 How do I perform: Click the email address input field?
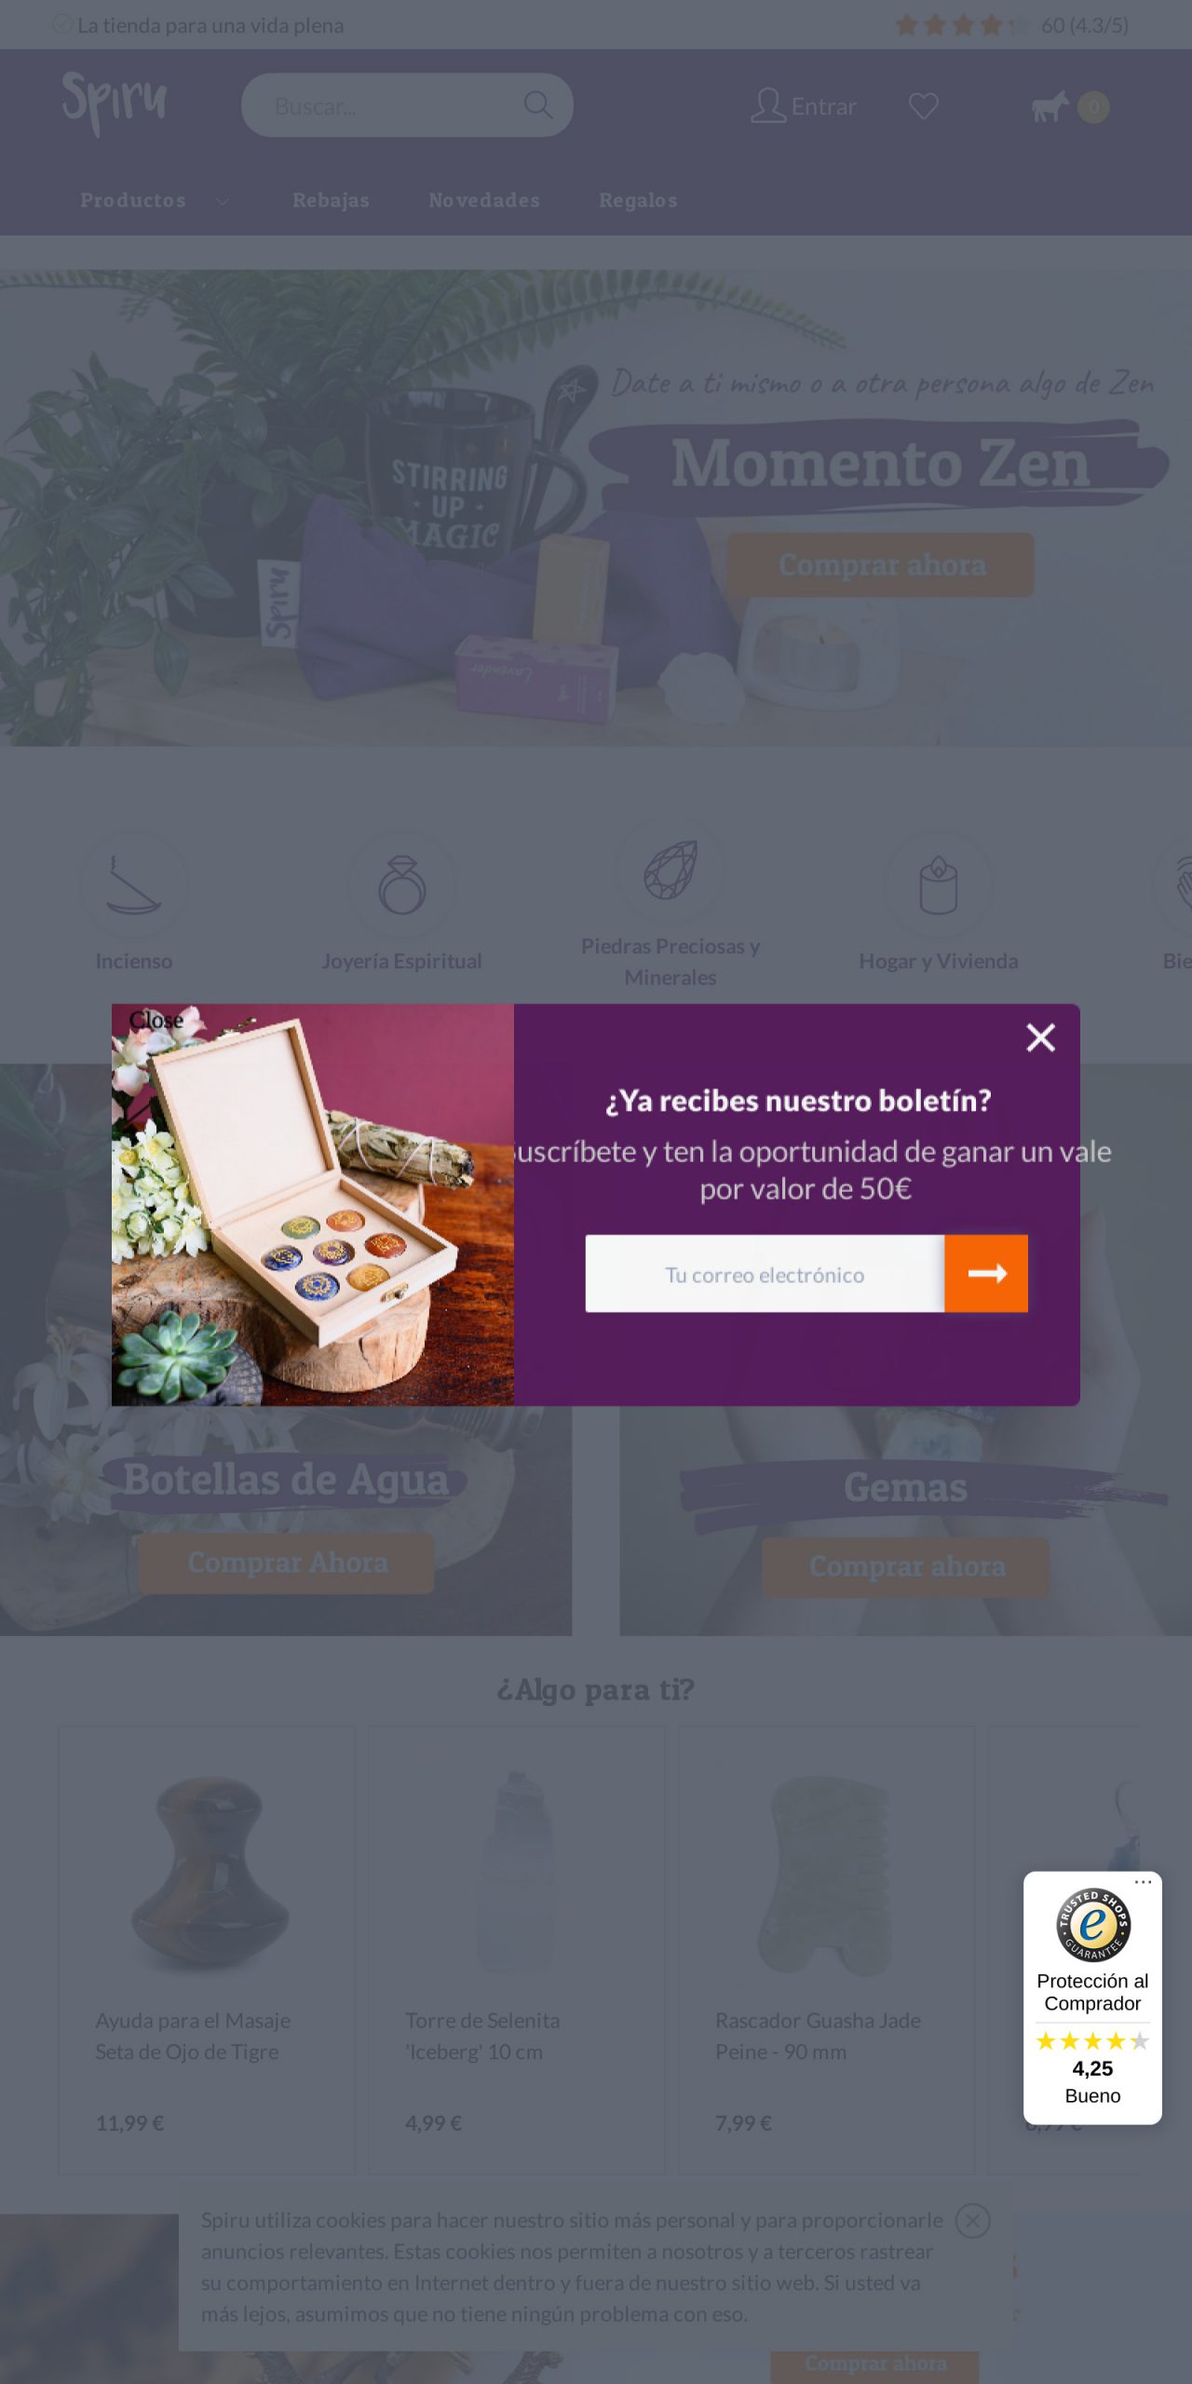[765, 1273]
